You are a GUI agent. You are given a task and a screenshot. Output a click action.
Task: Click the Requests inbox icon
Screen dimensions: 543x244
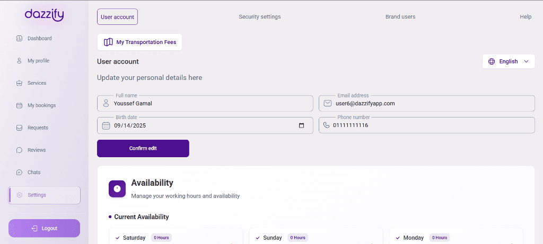pos(20,128)
